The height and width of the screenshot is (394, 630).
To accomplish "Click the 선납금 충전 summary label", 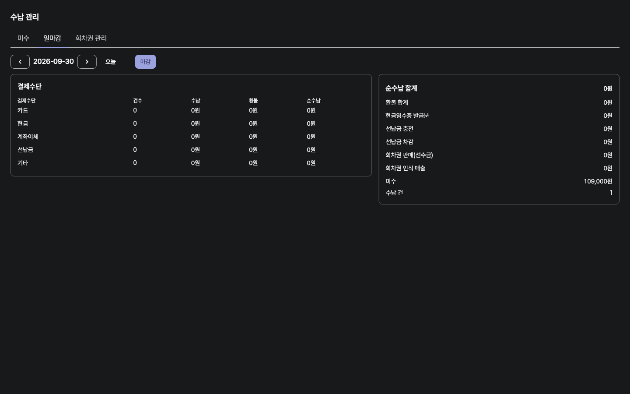I will tap(399, 129).
